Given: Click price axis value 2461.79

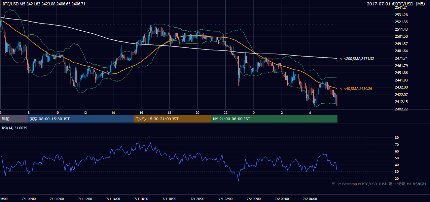Looking at the screenshot, I should 401,66.
